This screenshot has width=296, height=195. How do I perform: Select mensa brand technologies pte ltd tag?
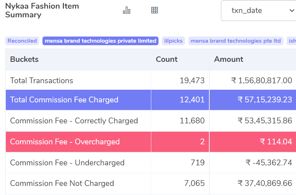tap(235, 41)
